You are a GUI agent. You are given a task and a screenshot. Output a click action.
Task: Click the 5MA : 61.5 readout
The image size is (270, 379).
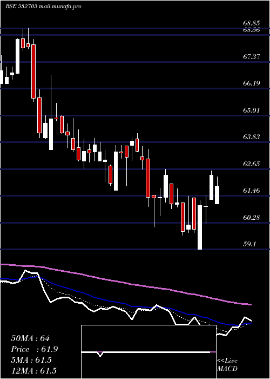point(31,360)
